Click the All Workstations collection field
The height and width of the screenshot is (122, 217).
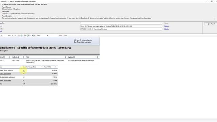[x=121, y=29]
